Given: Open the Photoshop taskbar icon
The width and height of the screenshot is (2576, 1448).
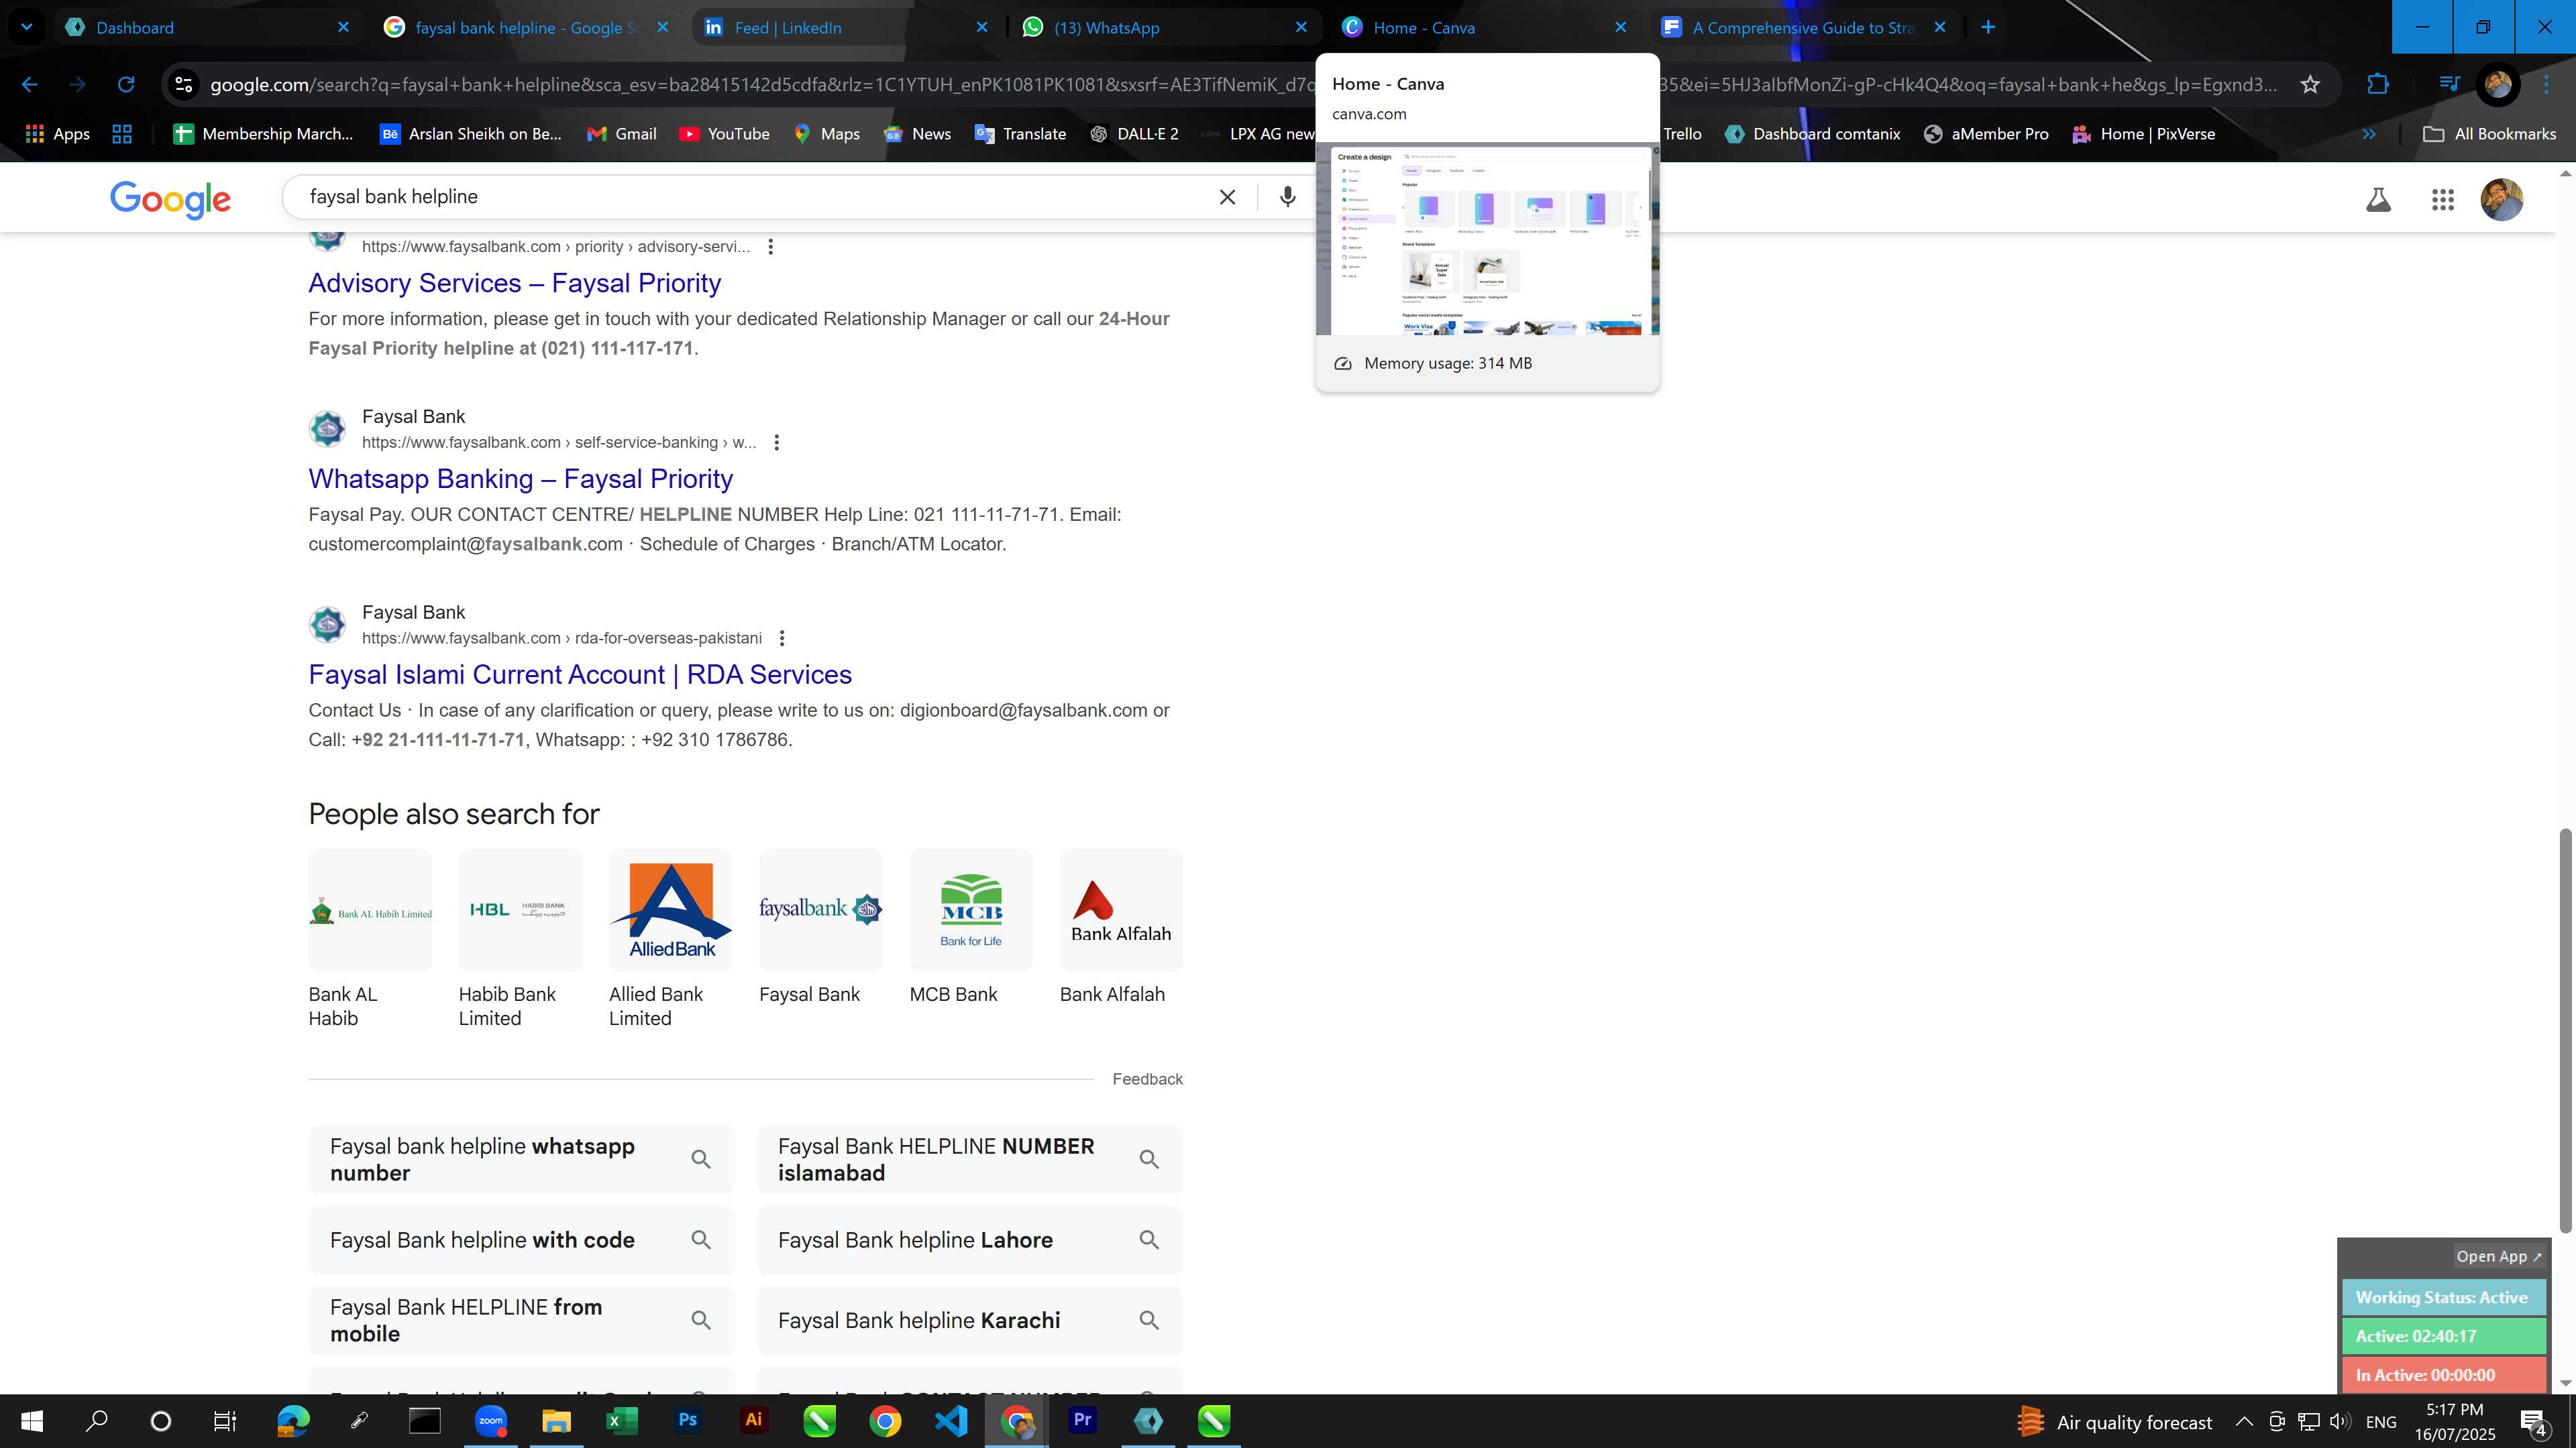Looking at the screenshot, I should [x=687, y=1420].
